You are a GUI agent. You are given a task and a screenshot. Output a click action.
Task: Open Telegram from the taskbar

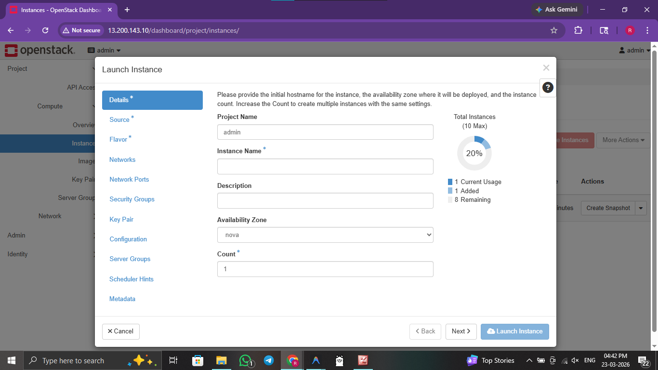pos(269,360)
